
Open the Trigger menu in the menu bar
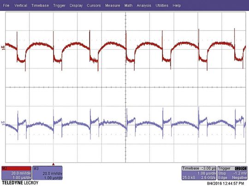pos(59,6)
